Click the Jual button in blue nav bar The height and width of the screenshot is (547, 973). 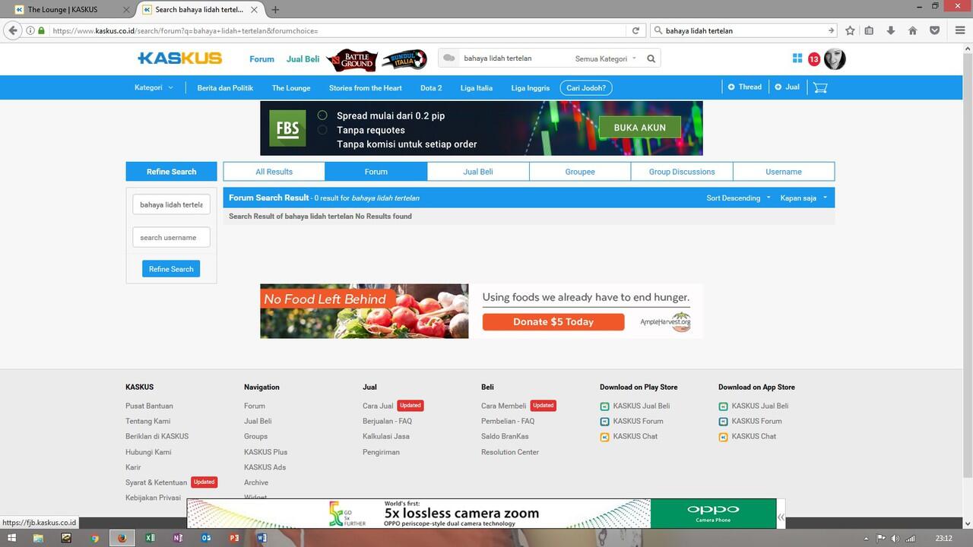point(787,87)
